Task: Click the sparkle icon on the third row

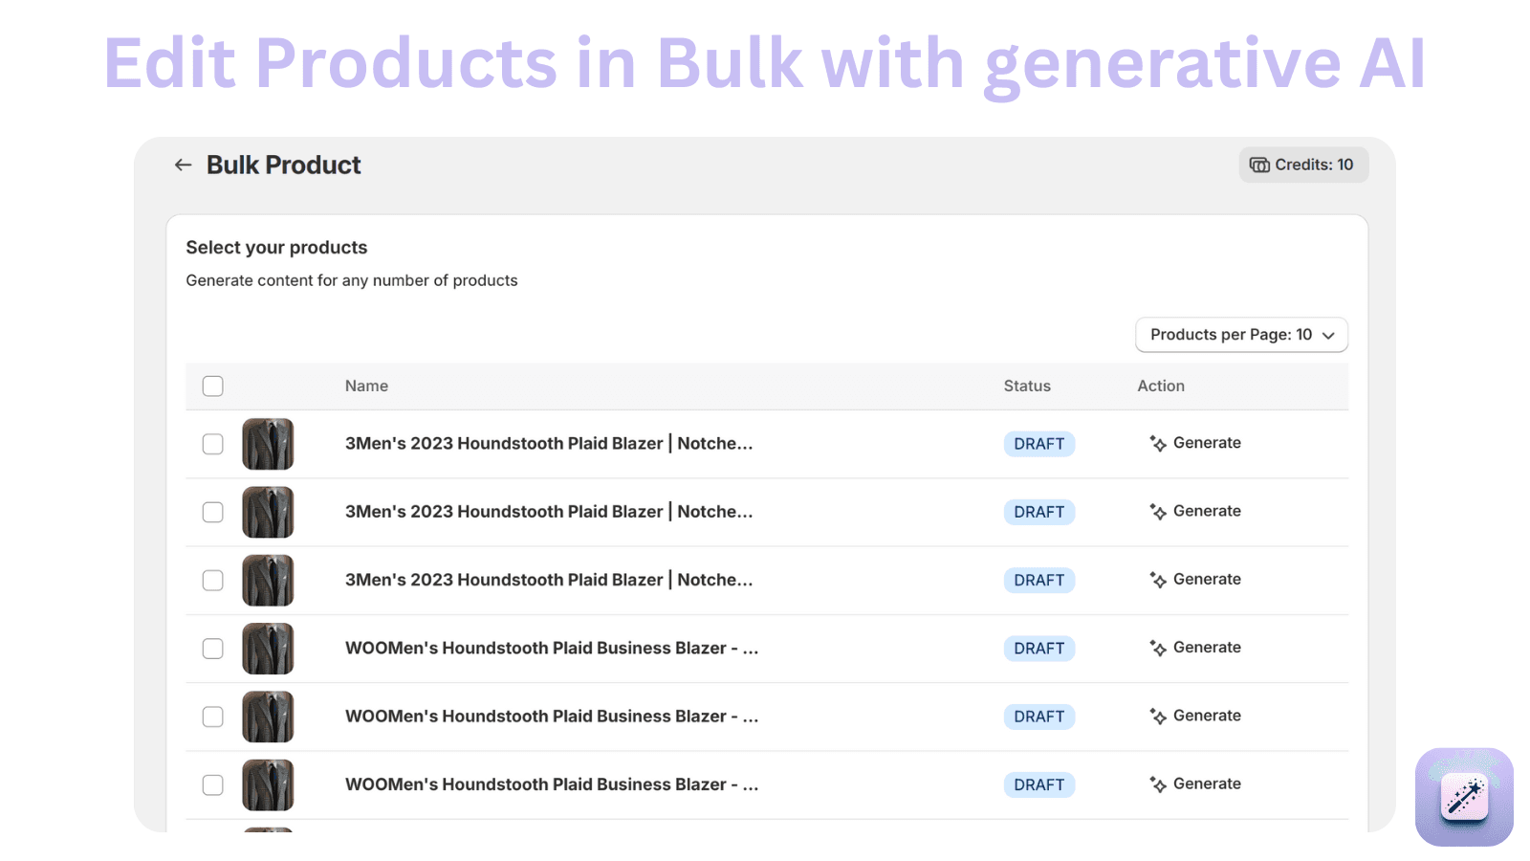Action: point(1156,580)
